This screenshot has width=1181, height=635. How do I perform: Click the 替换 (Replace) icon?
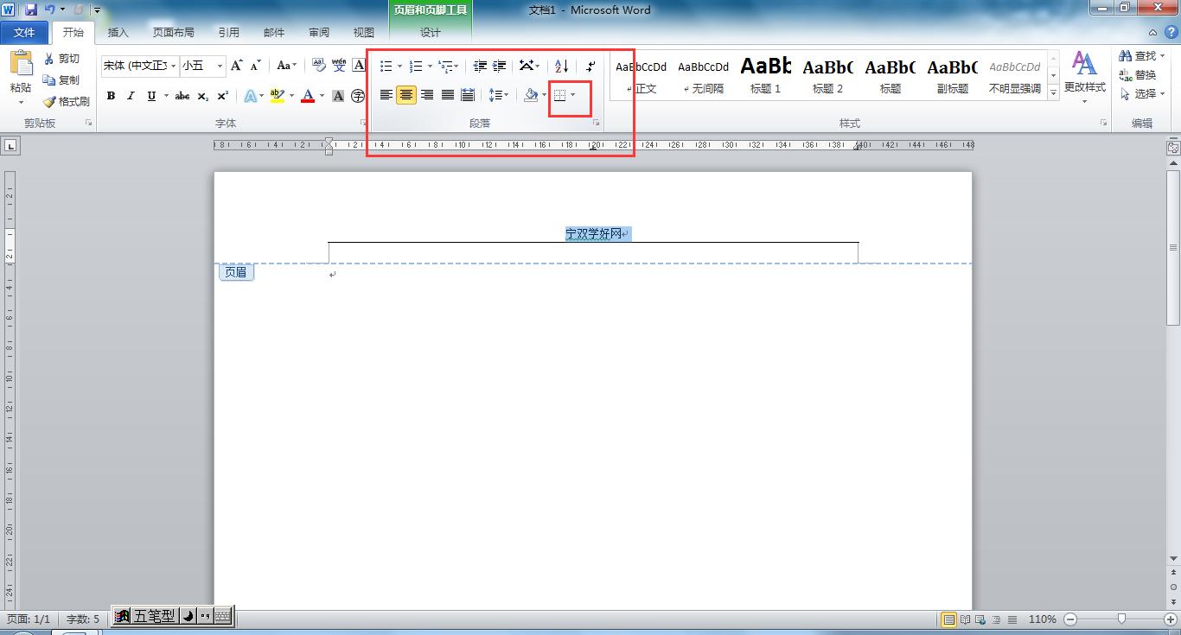click(x=1126, y=75)
